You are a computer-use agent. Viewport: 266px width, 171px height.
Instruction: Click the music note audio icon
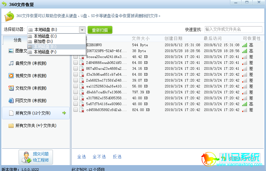(11, 64)
